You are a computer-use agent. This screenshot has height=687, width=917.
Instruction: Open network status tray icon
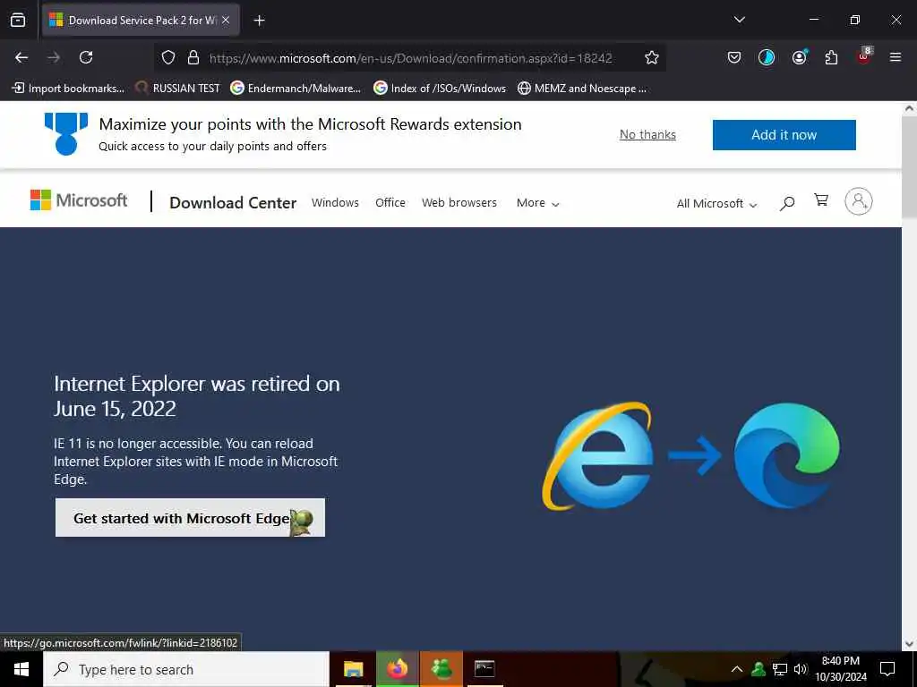click(780, 669)
